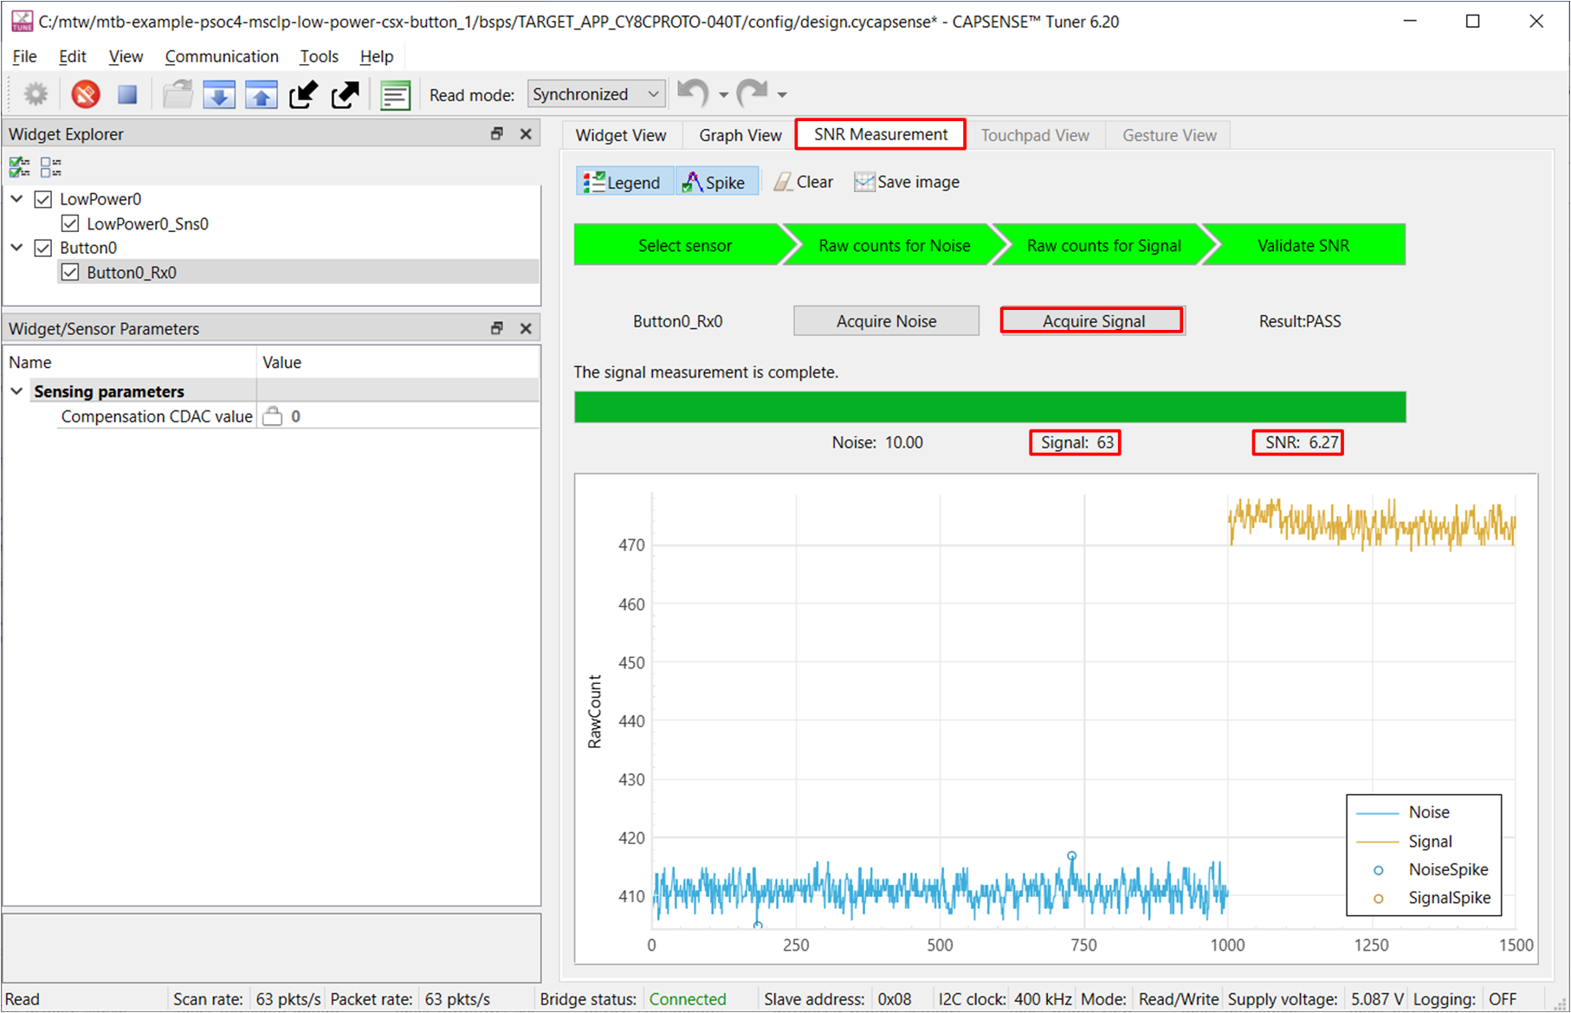The width and height of the screenshot is (1571, 1013).
Task: Close the Widget Explorer panel
Action: (526, 134)
